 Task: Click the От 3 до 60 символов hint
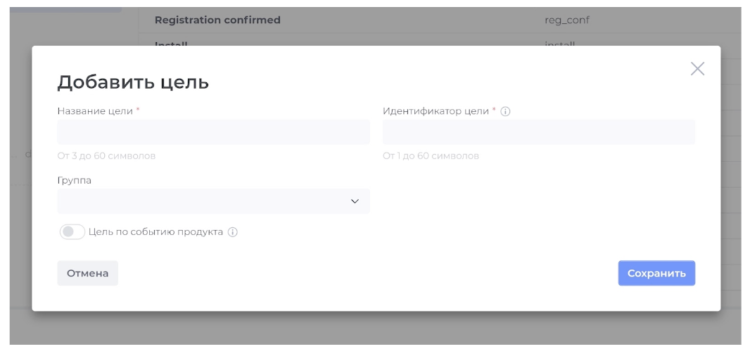click(x=106, y=156)
